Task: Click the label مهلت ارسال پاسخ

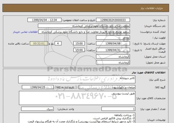Action: (154, 44)
